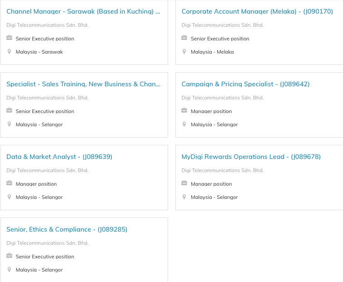Open MyDigi Rewards Operations Lead posting
343x282 pixels.
click(x=251, y=157)
